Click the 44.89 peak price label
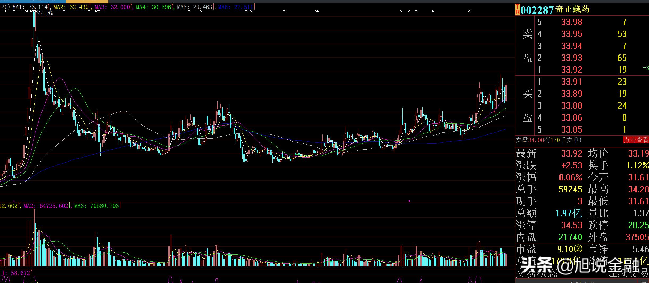The width and height of the screenshot is (649, 283). [x=46, y=13]
